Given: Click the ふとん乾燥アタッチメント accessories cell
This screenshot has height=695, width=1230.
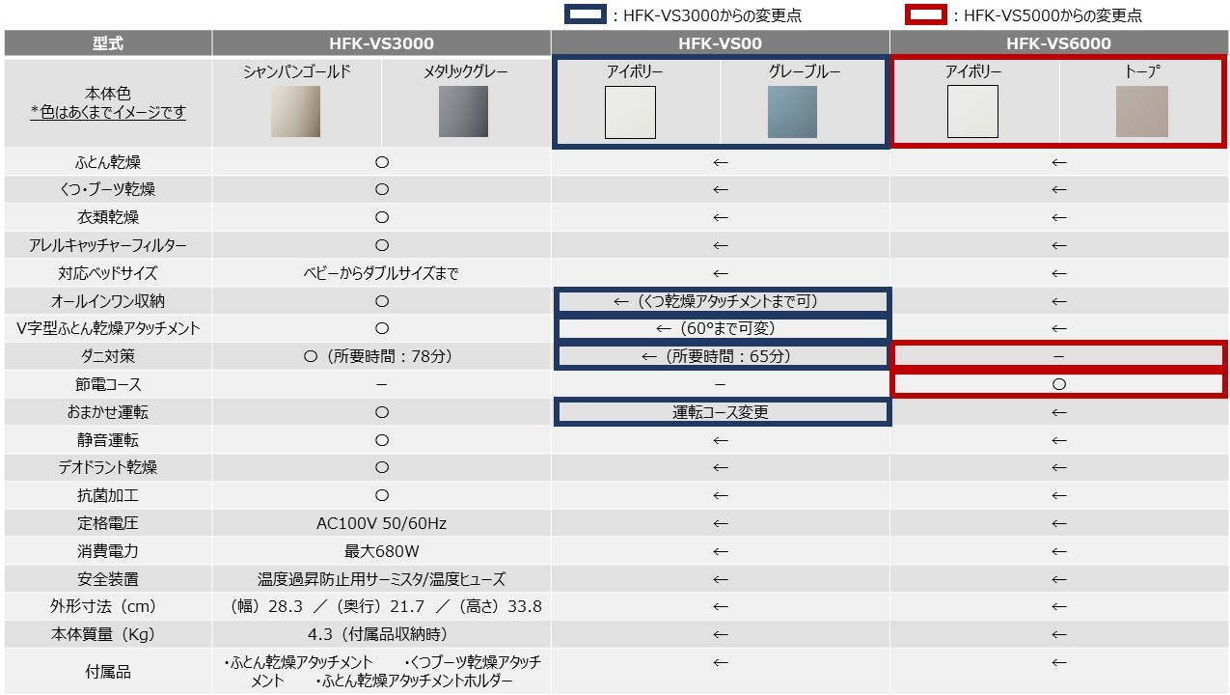Looking at the screenshot, I should coord(381,671).
